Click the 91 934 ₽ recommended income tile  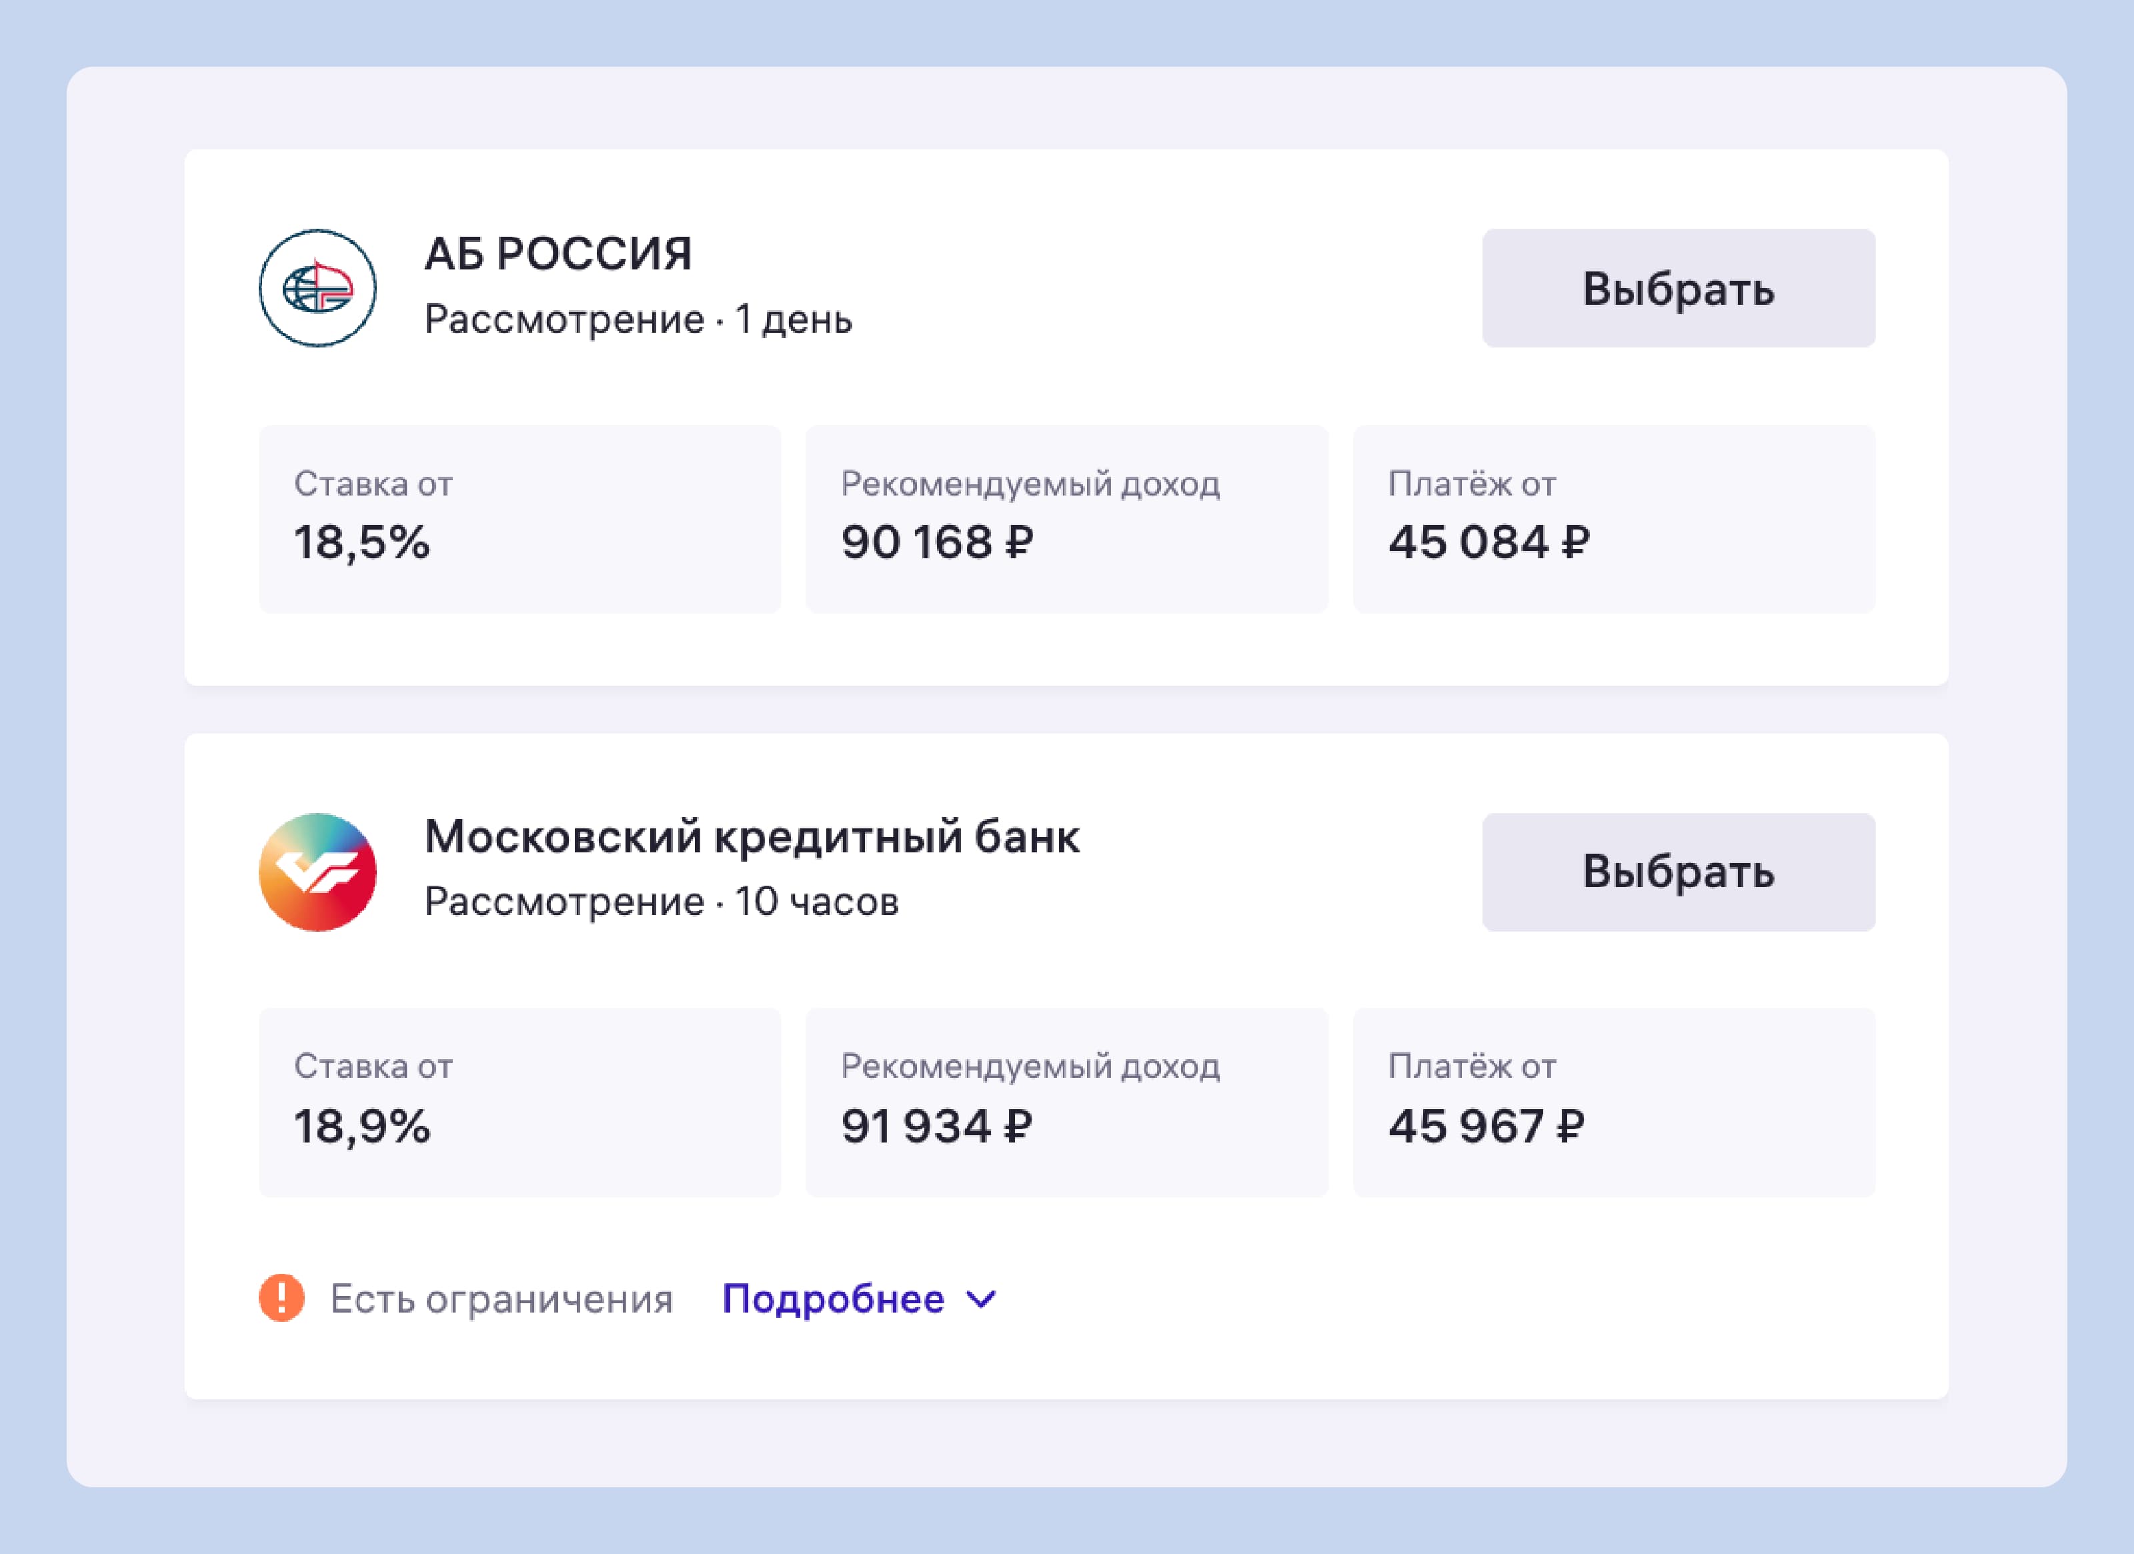[1067, 1102]
